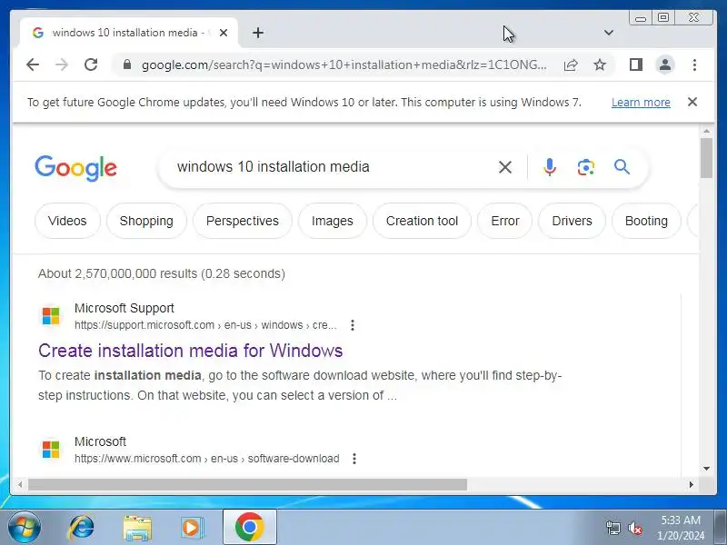This screenshot has height=545, width=727.
Task: Click the vertical scrollbar down arrow
Action: 706,469
